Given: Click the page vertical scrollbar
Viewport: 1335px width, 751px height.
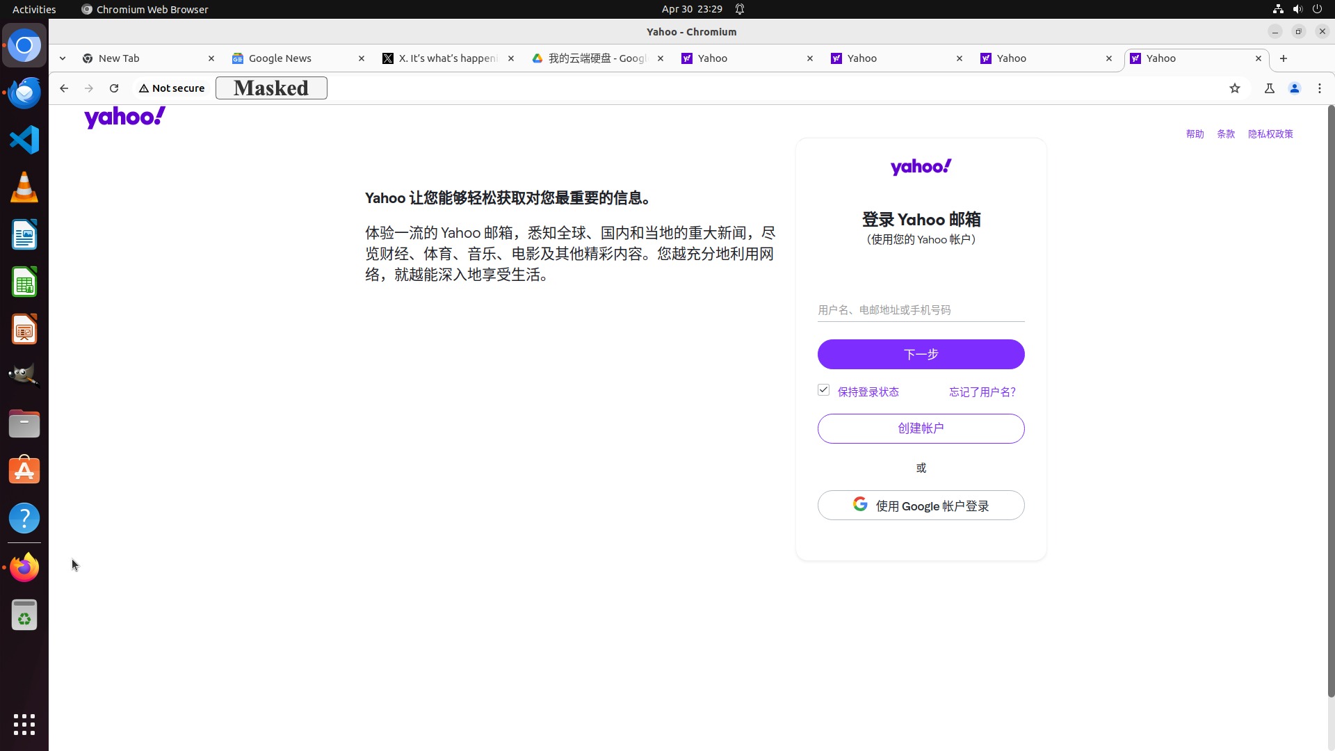Looking at the screenshot, I should click(1331, 401).
